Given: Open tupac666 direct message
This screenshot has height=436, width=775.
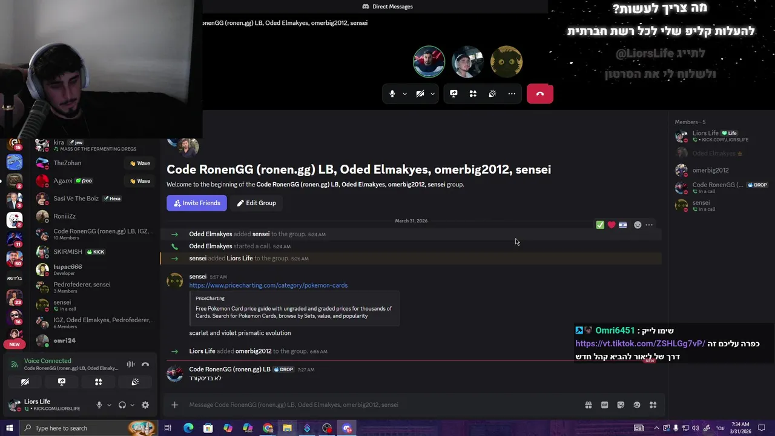Looking at the screenshot, I should point(94,269).
